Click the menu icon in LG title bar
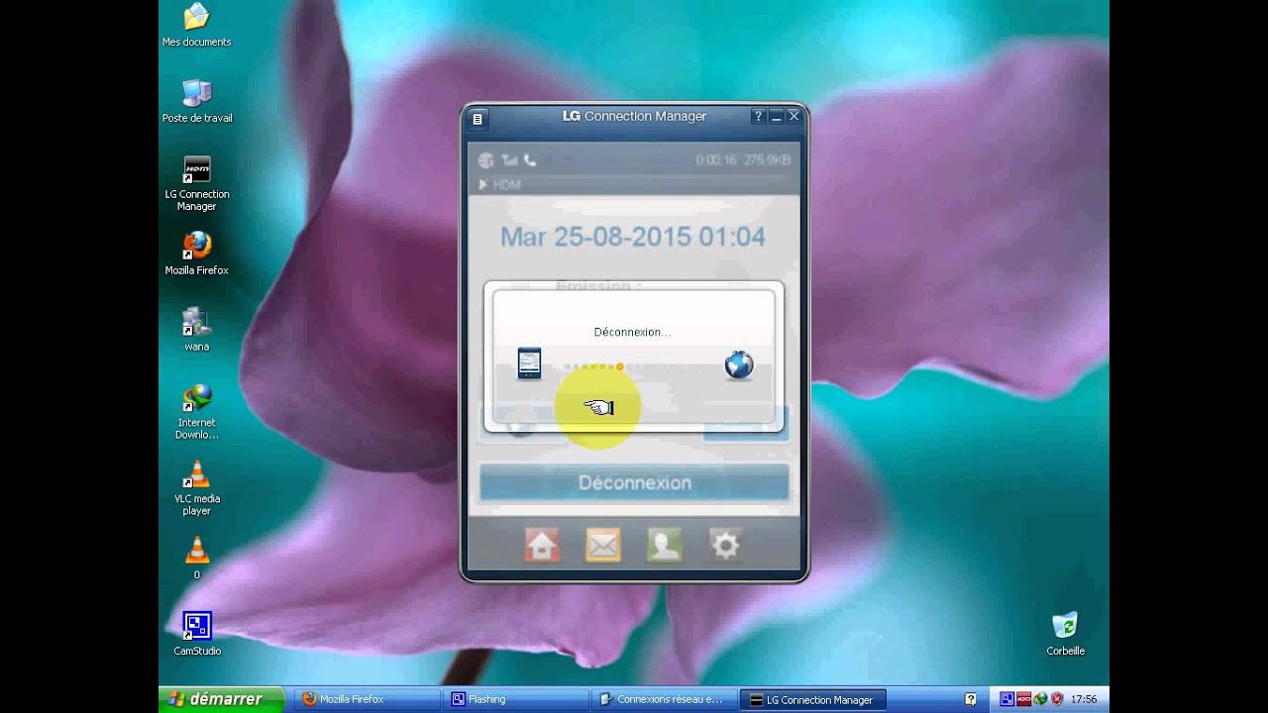The height and width of the screenshot is (713, 1268). 477,119
